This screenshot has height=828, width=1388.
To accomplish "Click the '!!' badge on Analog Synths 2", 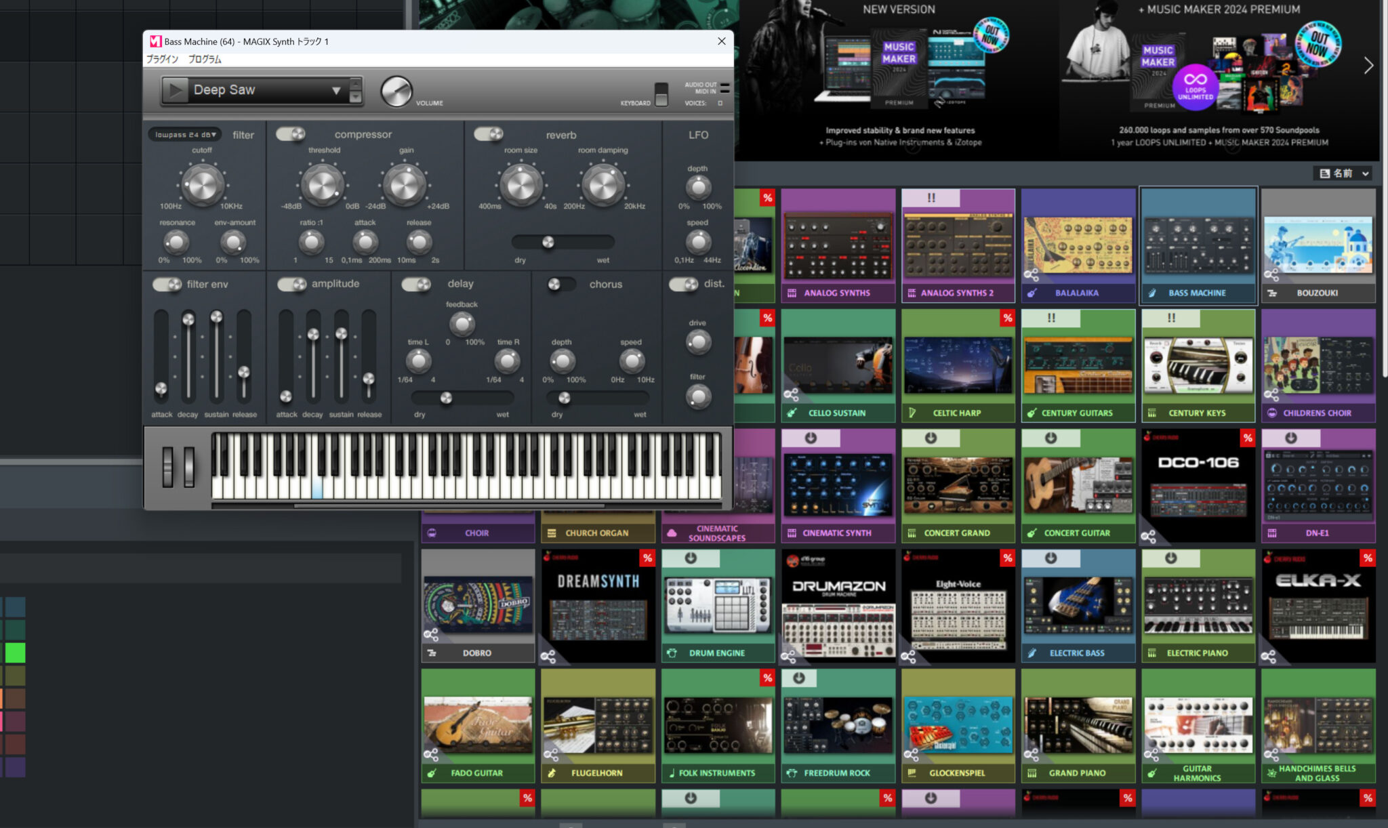I will [931, 197].
